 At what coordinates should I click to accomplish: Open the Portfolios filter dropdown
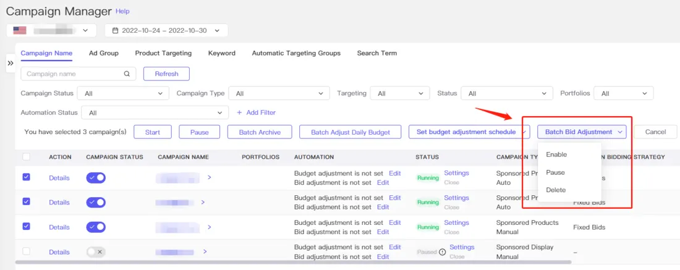click(x=624, y=93)
